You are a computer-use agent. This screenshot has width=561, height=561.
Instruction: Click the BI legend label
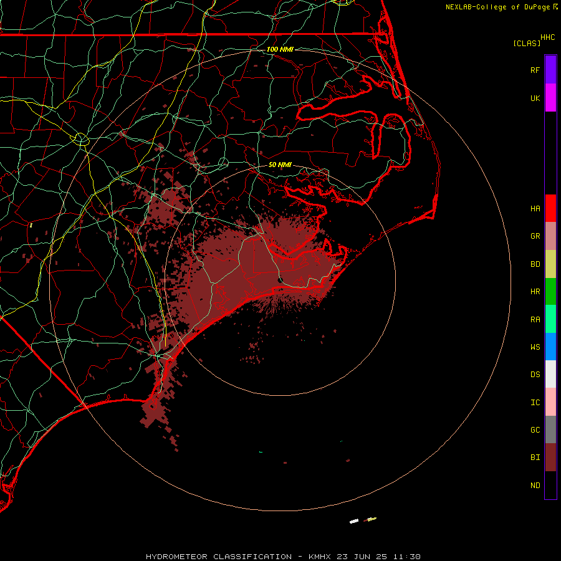535,458
